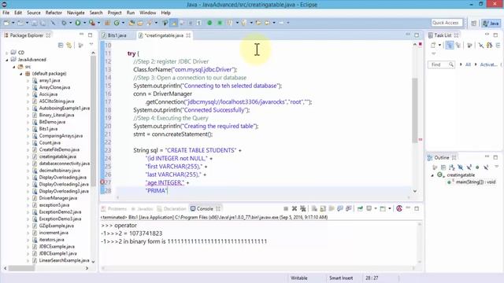Screen dimensions: 504x283
Task: Click the External Tools run icon
Action: (x=92, y=23)
